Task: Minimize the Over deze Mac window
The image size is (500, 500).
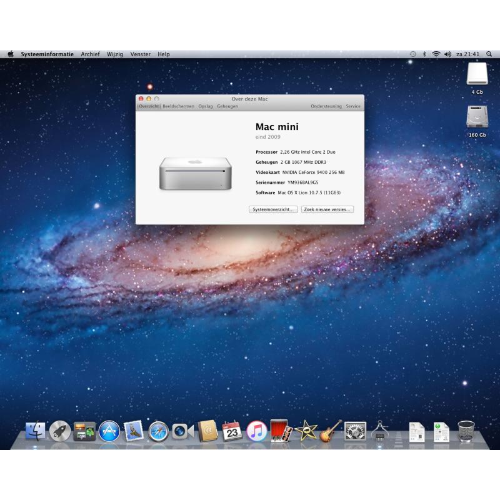Action: point(149,99)
